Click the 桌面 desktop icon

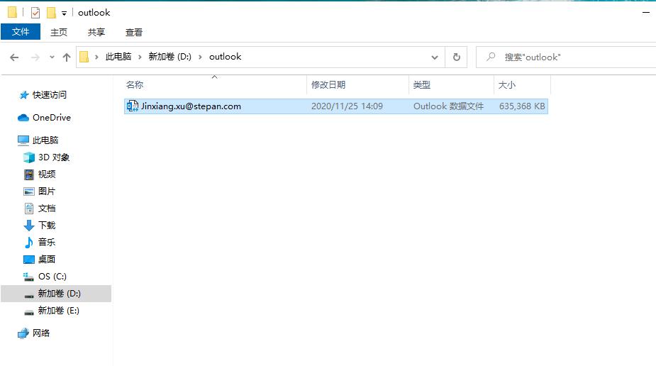(29, 260)
